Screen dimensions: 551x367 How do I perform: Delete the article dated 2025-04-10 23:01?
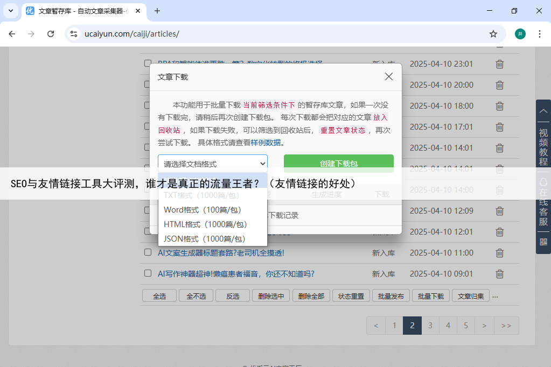point(499,64)
